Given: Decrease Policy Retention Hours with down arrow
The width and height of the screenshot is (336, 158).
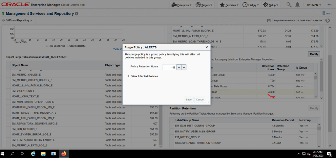Looking at the screenshot, I should pos(184,67).
